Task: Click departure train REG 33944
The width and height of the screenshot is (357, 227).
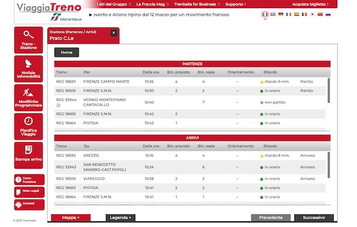Action: point(66,99)
